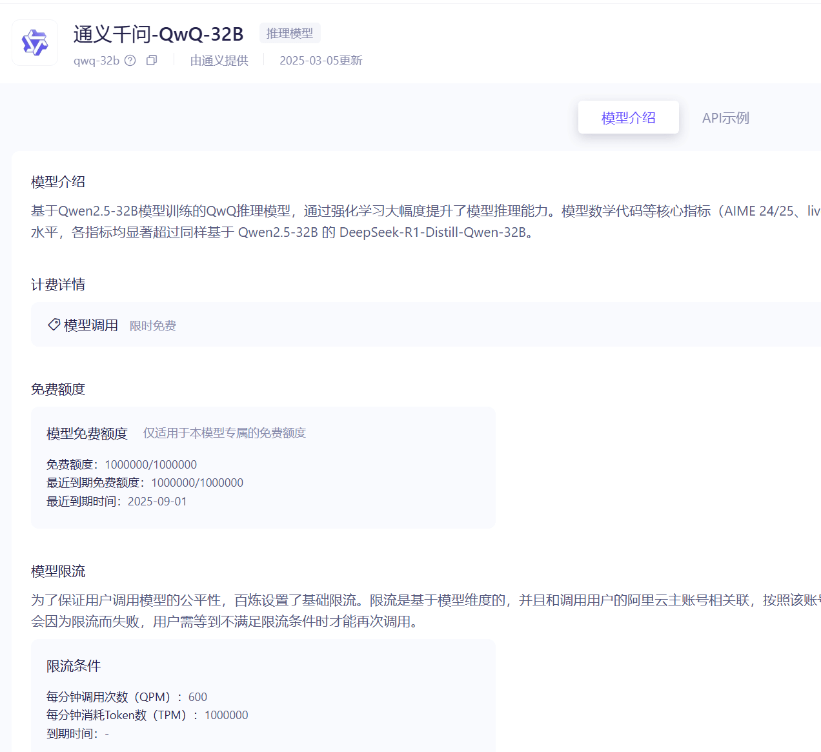The height and width of the screenshot is (752, 821).
Task: Click the rate limit explanation starting 为了保证用户调用
Action: pyautogui.click(x=426, y=611)
